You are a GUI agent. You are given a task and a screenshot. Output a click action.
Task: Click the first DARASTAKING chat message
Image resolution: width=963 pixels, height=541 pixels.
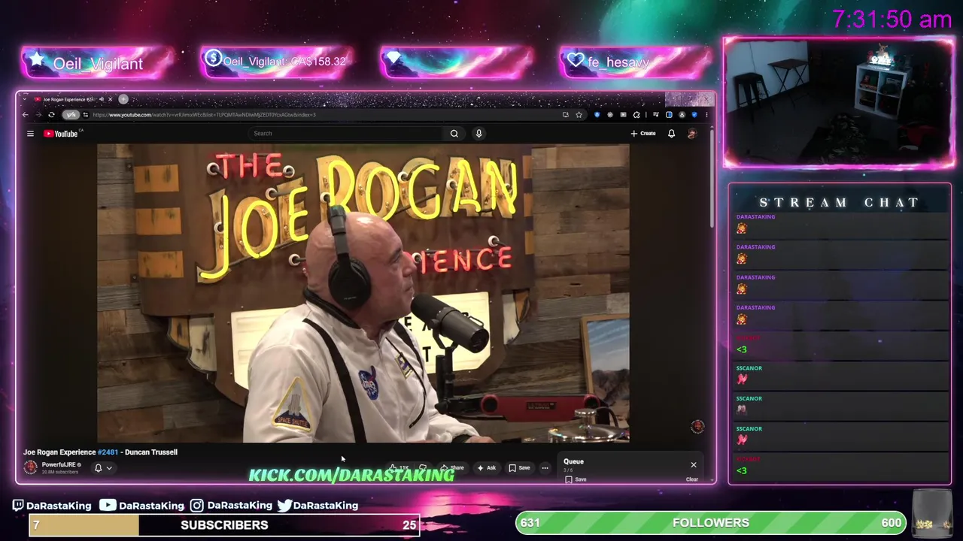(x=840, y=224)
